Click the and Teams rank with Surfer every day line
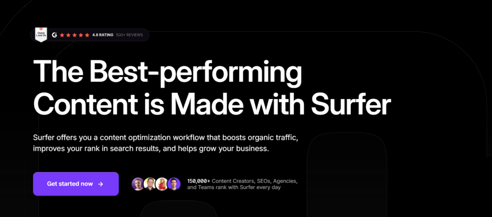The image size is (492, 217). [234, 188]
